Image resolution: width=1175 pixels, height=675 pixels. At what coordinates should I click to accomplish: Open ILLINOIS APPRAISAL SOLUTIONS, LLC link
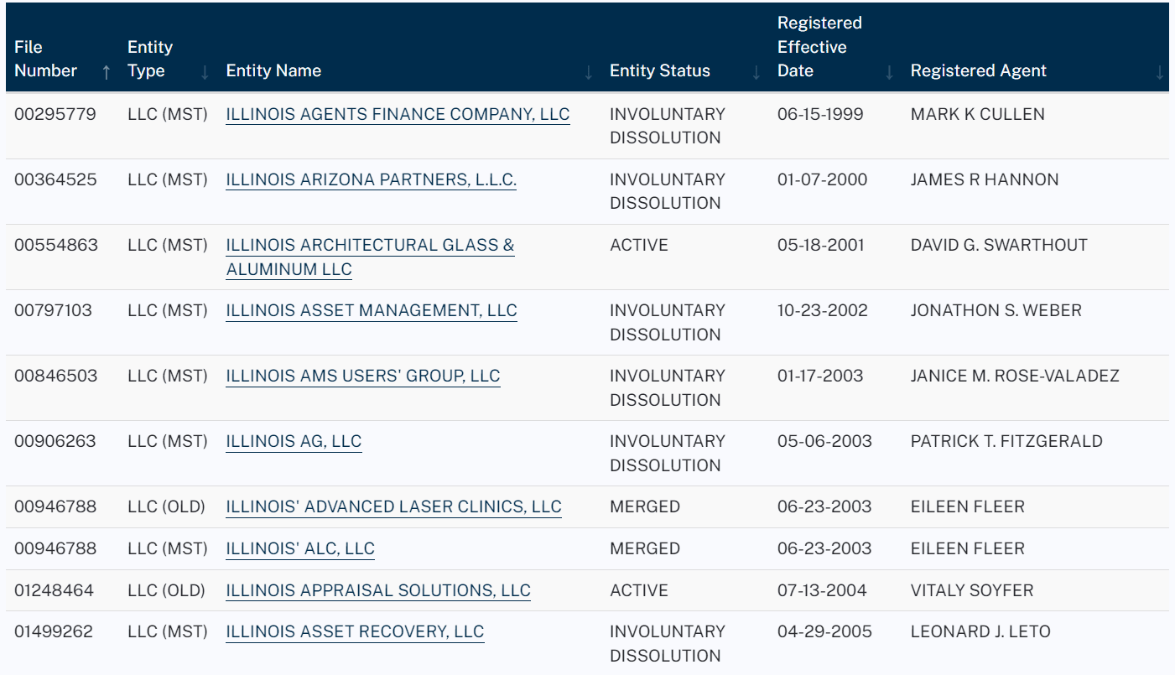(378, 591)
